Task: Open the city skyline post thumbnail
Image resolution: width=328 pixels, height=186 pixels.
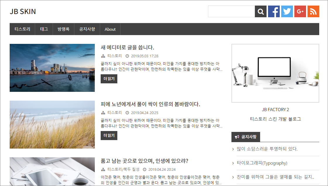Action: (52, 68)
